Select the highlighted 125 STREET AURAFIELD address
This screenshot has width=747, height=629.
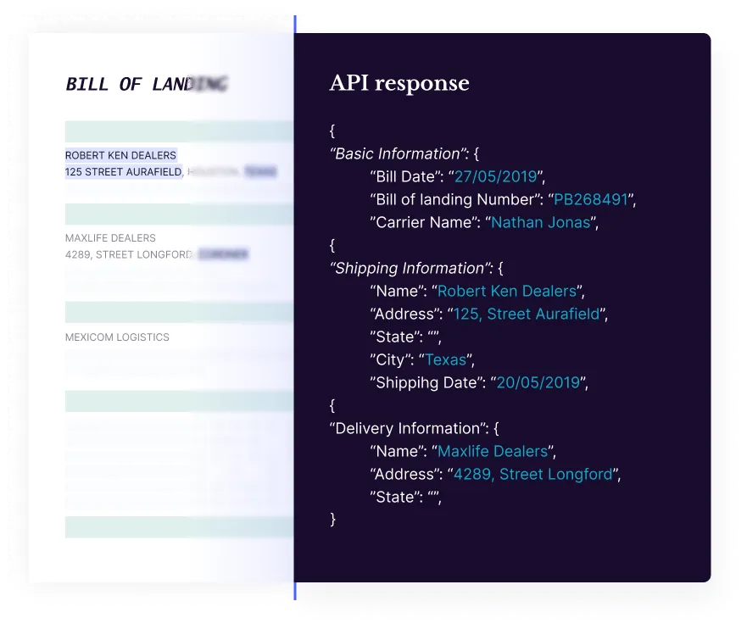pyautogui.click(x=121, y=171)
